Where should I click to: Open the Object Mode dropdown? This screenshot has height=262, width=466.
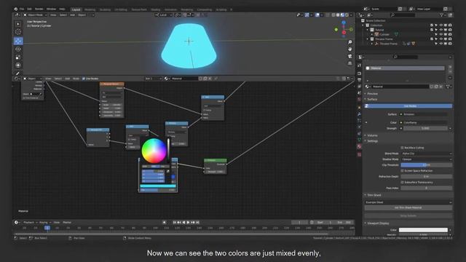pos(35,15)
